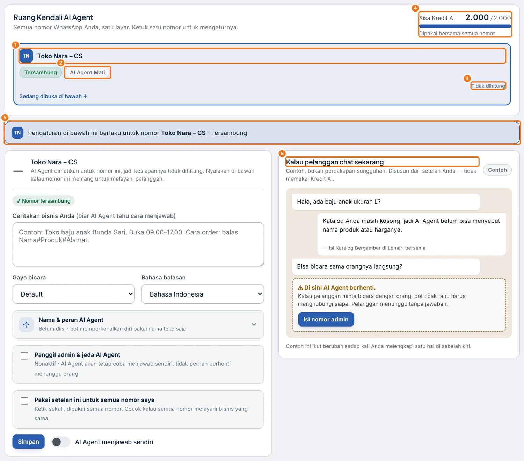
Task: Click the Tersambung status pill
Action: click(41, 72)
